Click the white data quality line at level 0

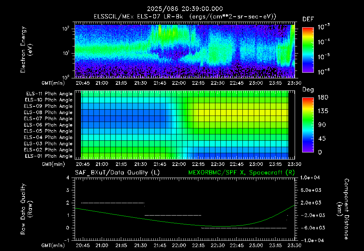click(244, 228)
